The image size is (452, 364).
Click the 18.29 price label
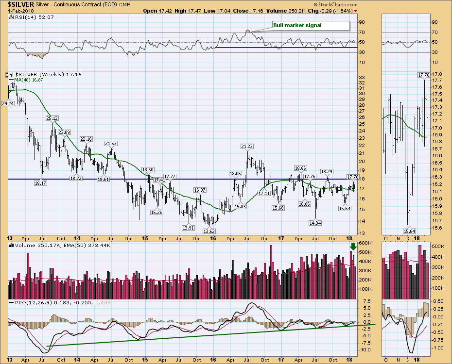327,171
